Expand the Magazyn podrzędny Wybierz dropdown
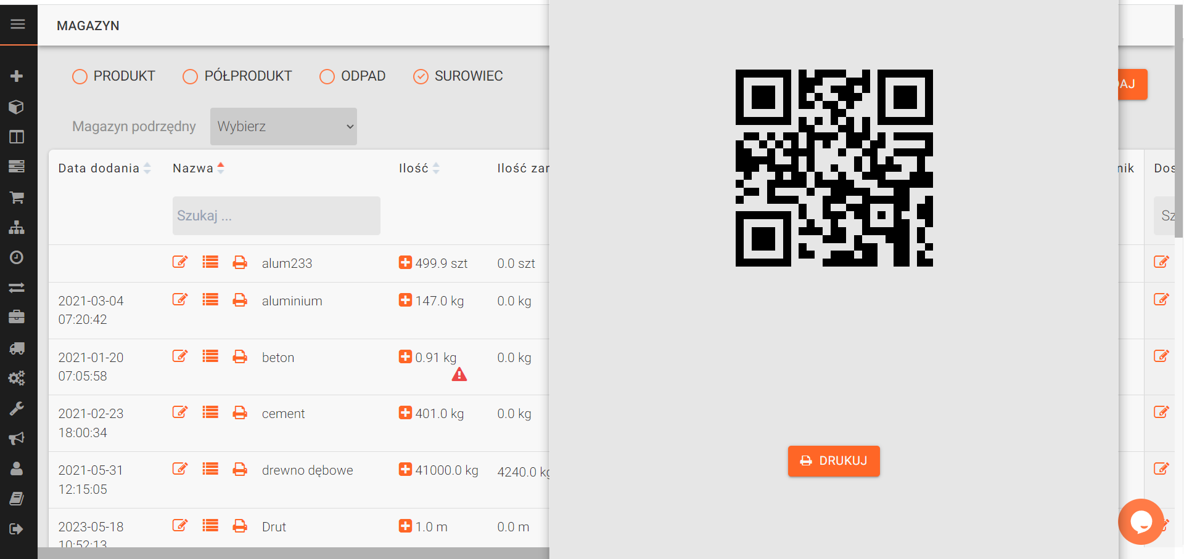 (283, 127)
